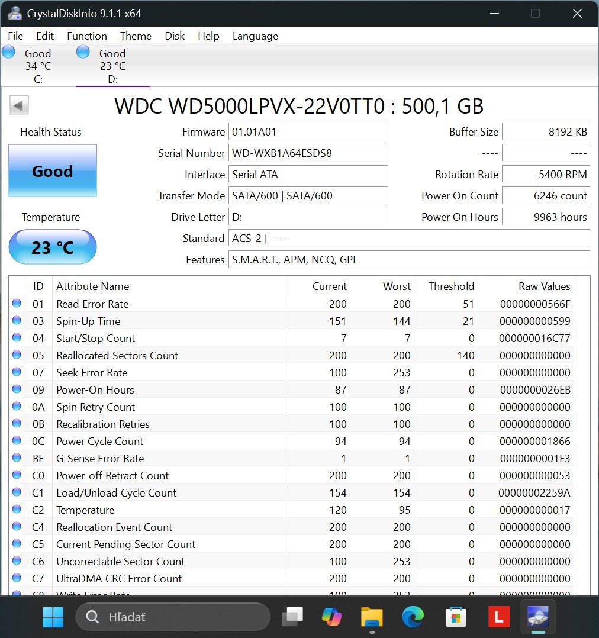Click status dot for Start/Stop Count
This screenshot has height=638, width=599.
(17, 337)
